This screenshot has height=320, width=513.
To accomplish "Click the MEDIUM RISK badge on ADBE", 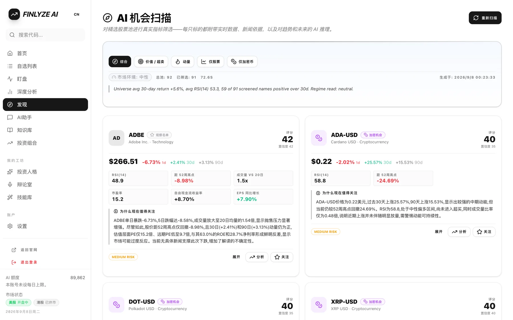I will 123,257.
